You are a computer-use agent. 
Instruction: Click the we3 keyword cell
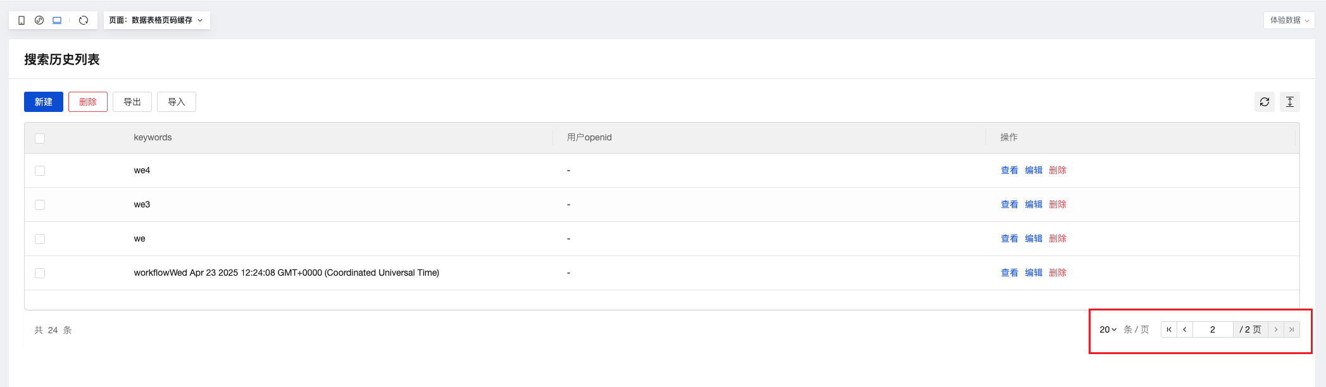click(142, 204)
